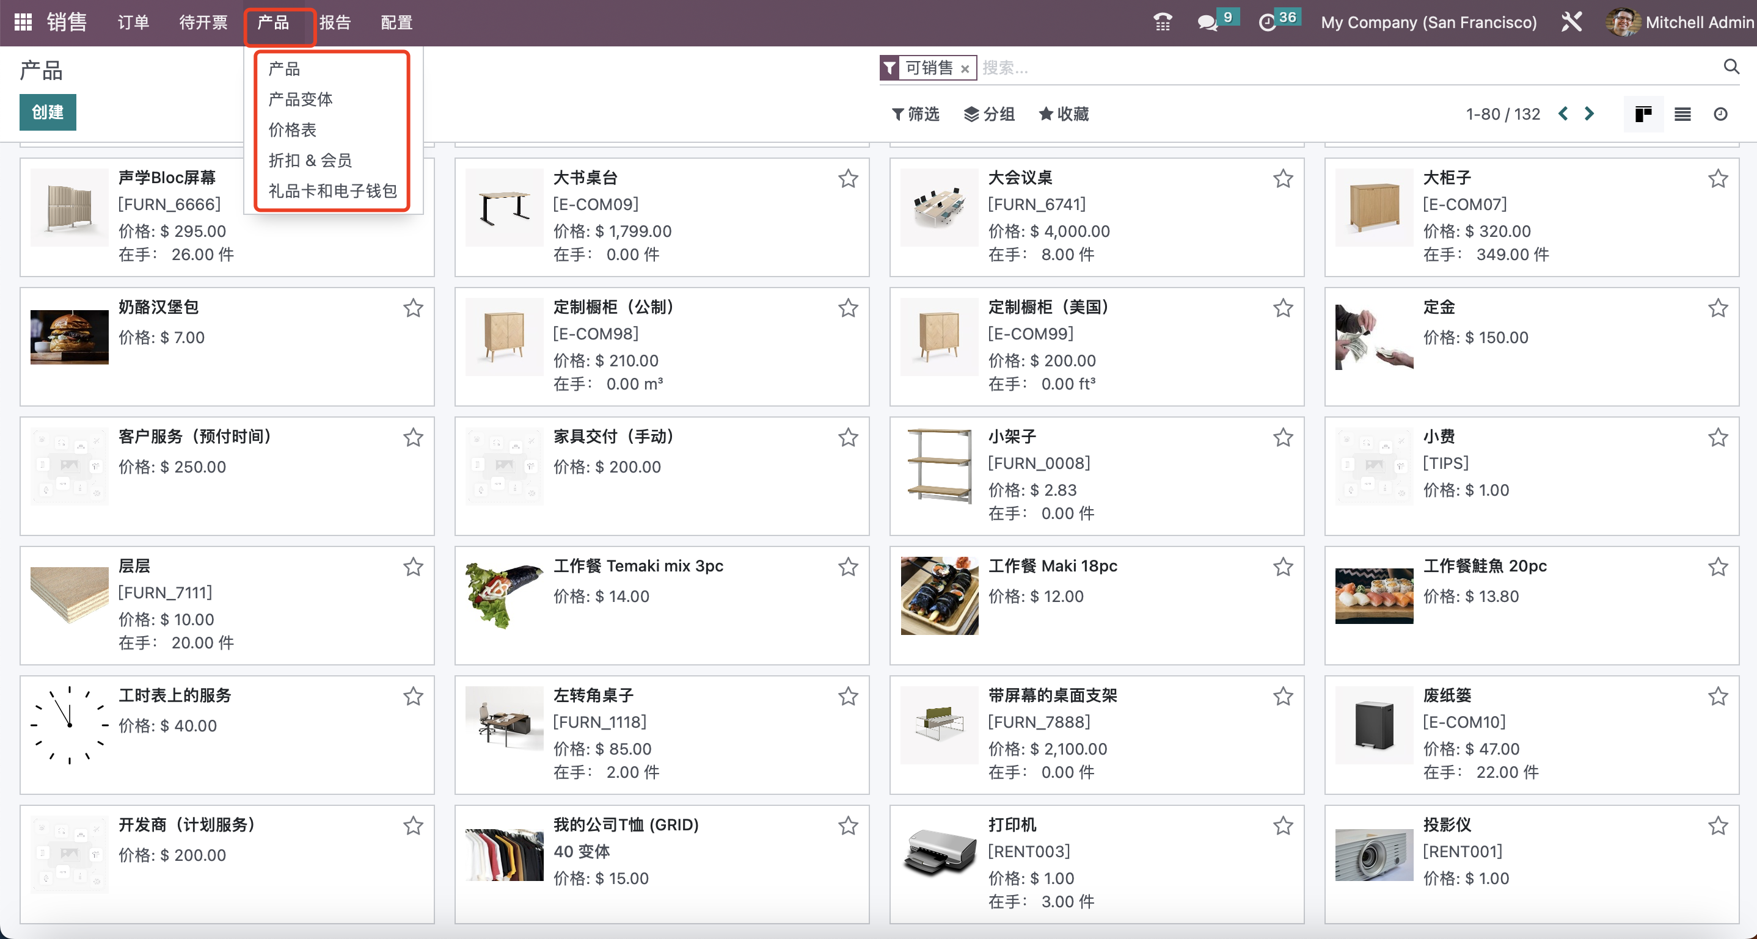Mark 工作餐 Temaki mix 3pc as favorite
The width and height of the screenshot is (1757, 939).
(x=848, y=567)
